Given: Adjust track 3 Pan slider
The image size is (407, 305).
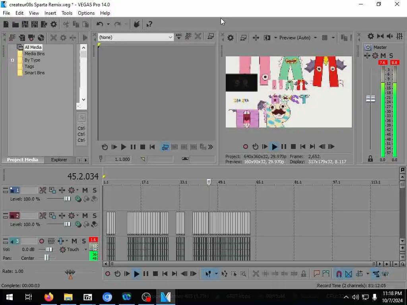Looking at the screenshot, I should [47, 257].
